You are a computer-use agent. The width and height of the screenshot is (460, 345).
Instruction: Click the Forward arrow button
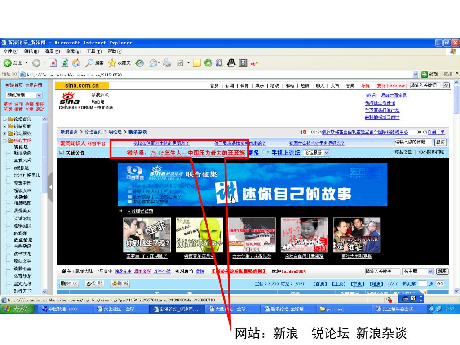pos(36,63)
